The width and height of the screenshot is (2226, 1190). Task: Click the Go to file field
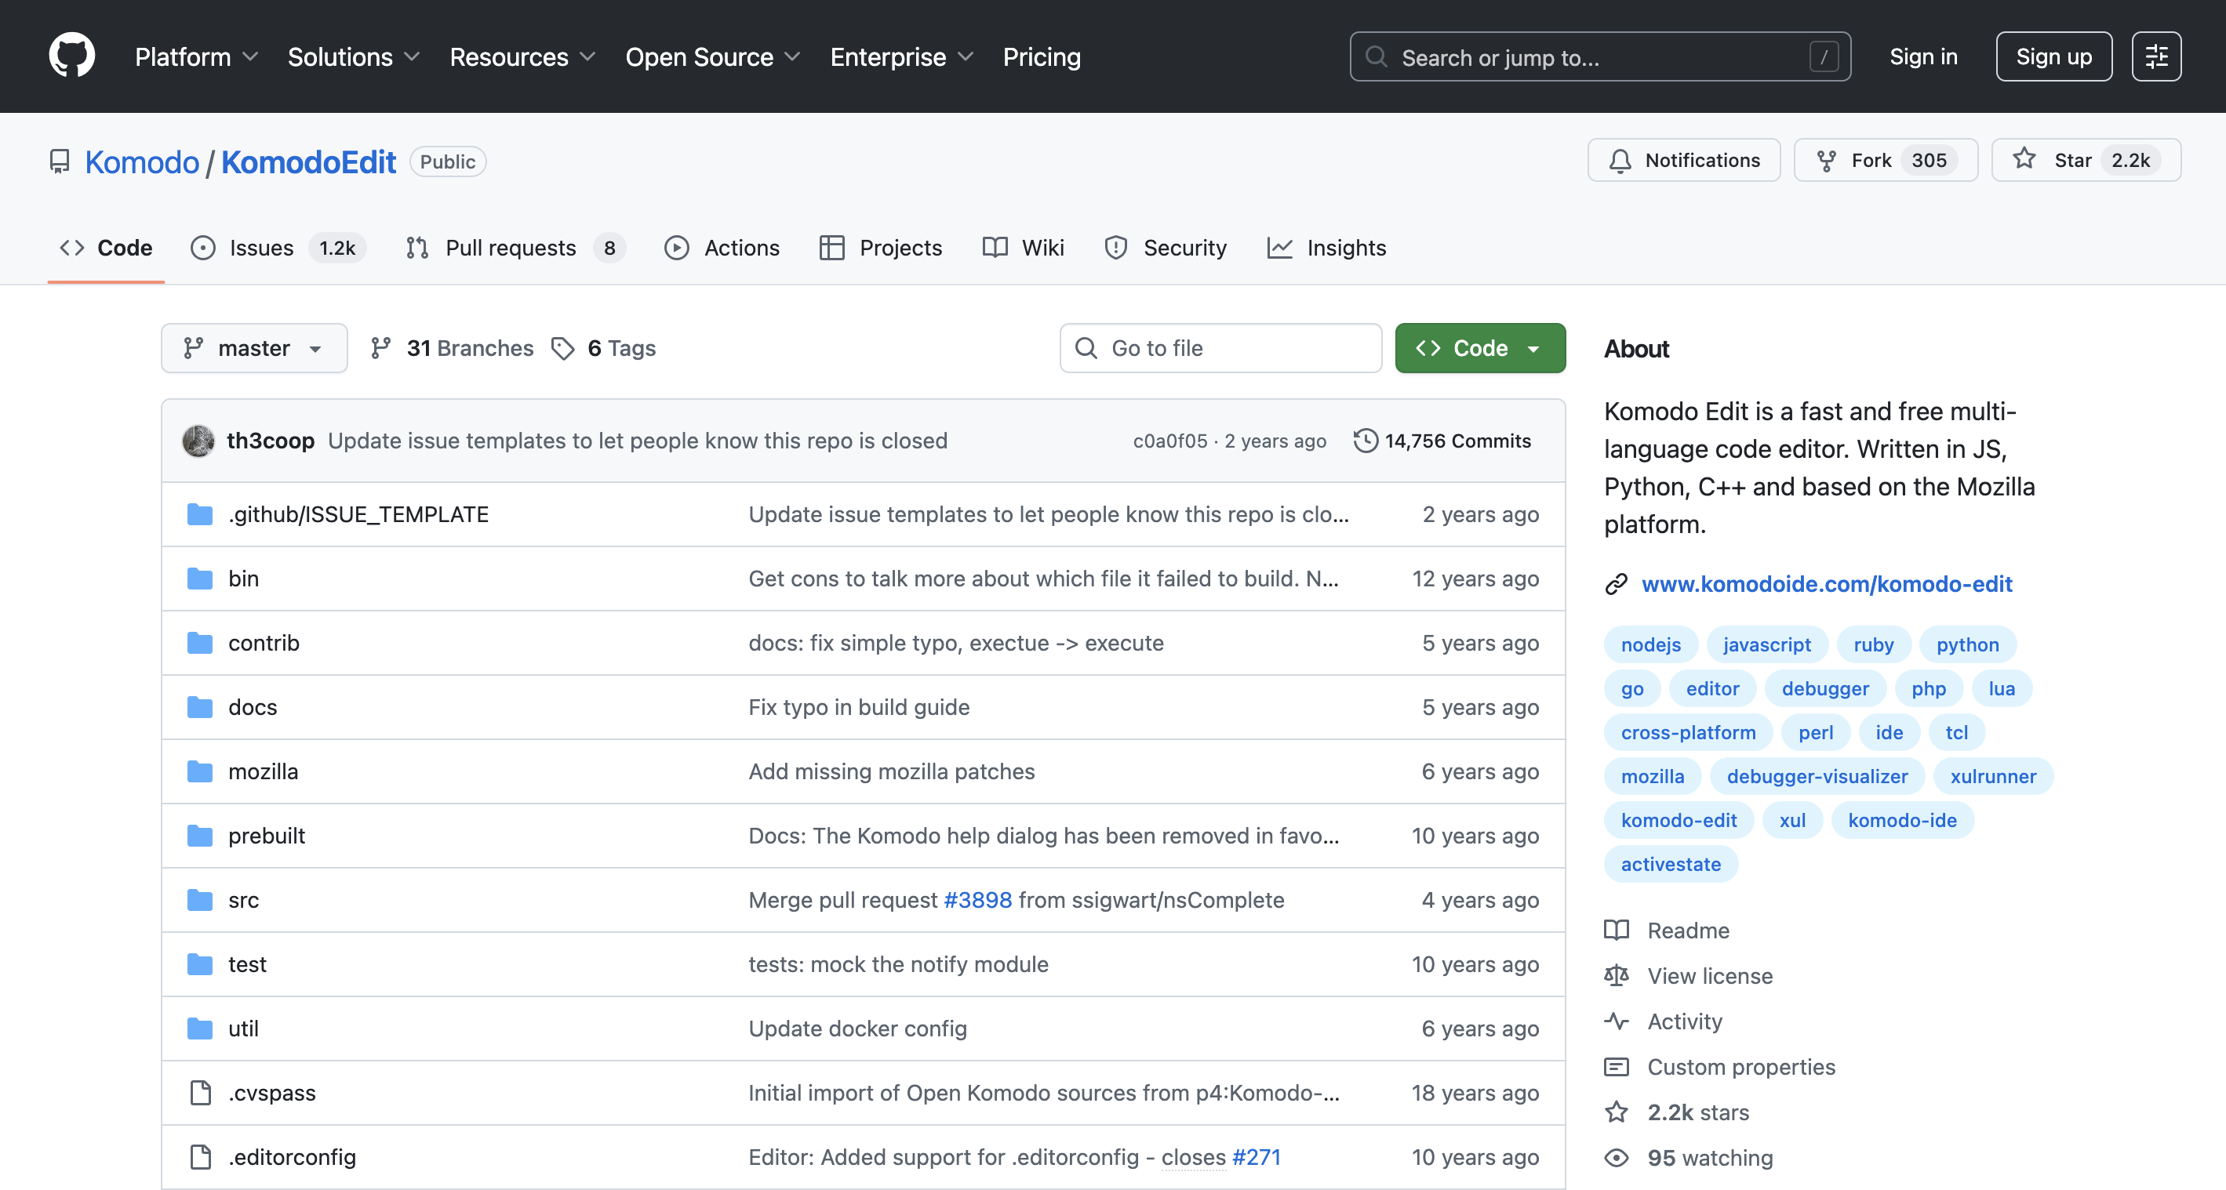point(1220,348)
